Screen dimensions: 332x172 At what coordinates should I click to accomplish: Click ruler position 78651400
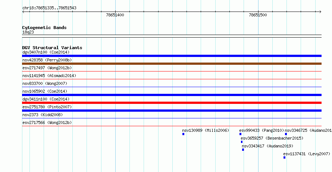tap(115, 15)
